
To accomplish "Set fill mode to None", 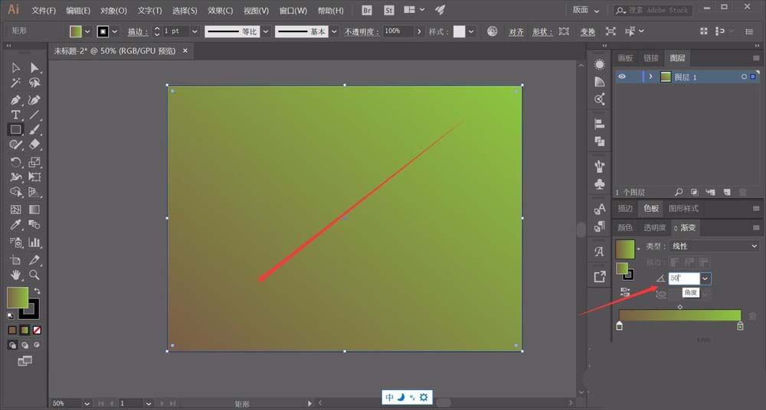I will tap(37, 330).
